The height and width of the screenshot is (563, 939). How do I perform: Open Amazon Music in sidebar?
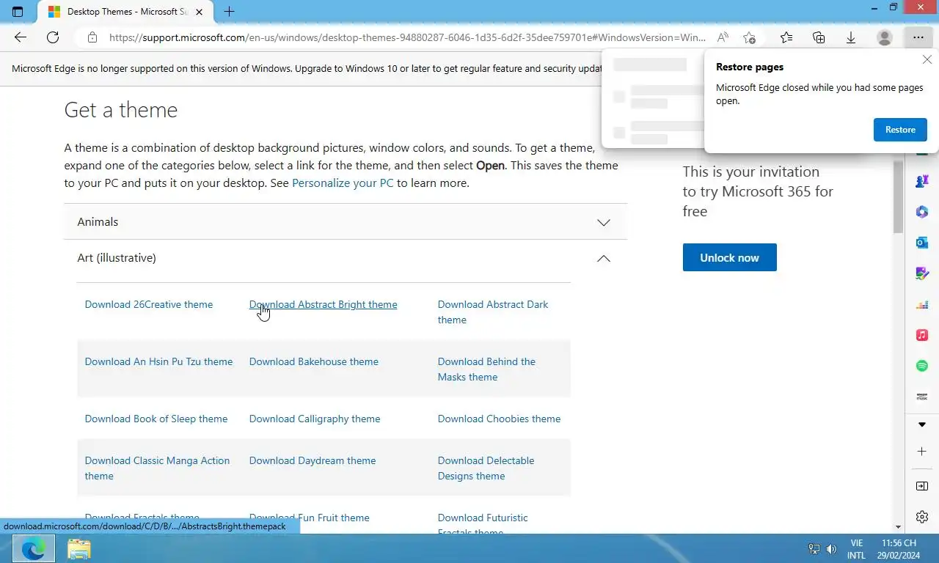pyautogui.click(x=922, y=397)
